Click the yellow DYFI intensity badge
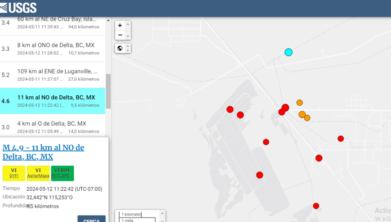Screen dimensions: 391x222 point(14,173)
